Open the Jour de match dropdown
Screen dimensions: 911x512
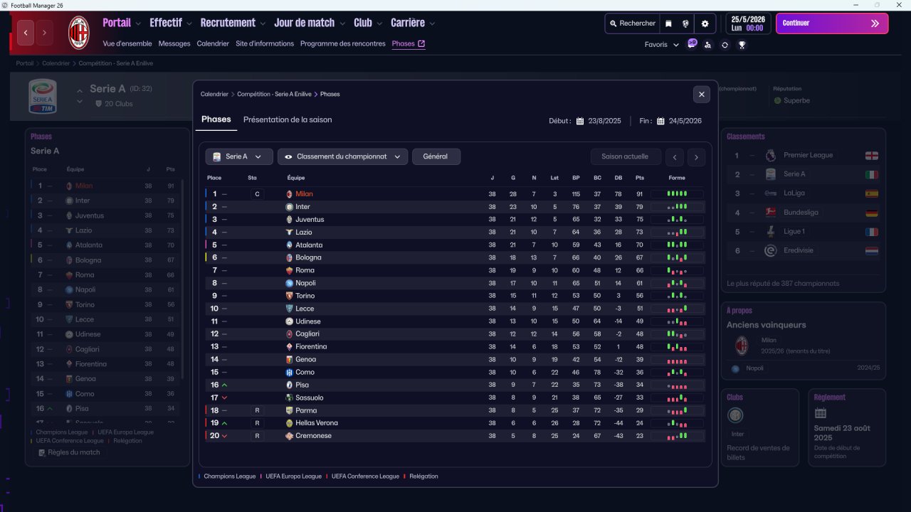pyautogui.click(x=310, y=23)
